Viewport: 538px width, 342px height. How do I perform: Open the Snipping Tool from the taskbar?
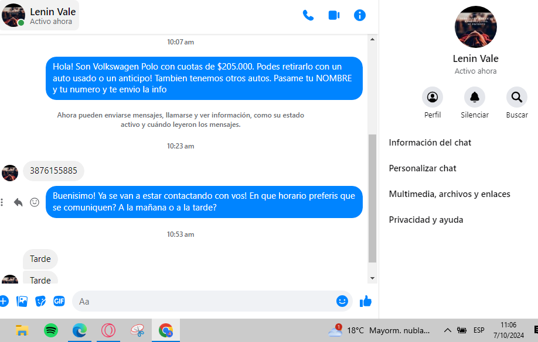click(137, 331)
